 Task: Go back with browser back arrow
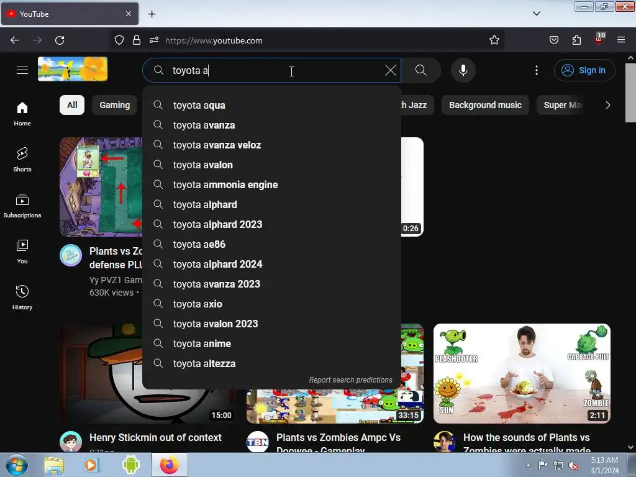15,40
